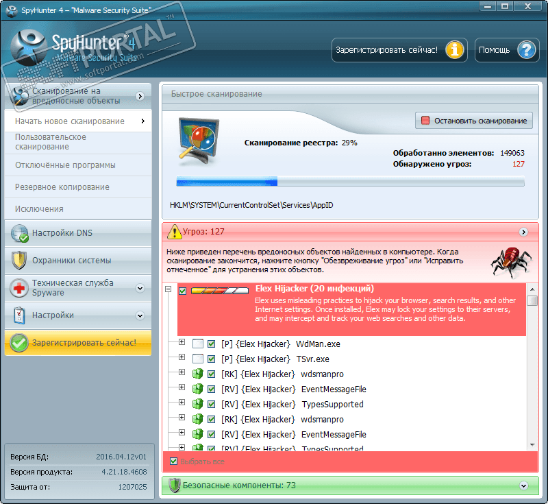Click the Сканирование реестра: 29% status text
The image size is (548, 504).
(301, 143)
